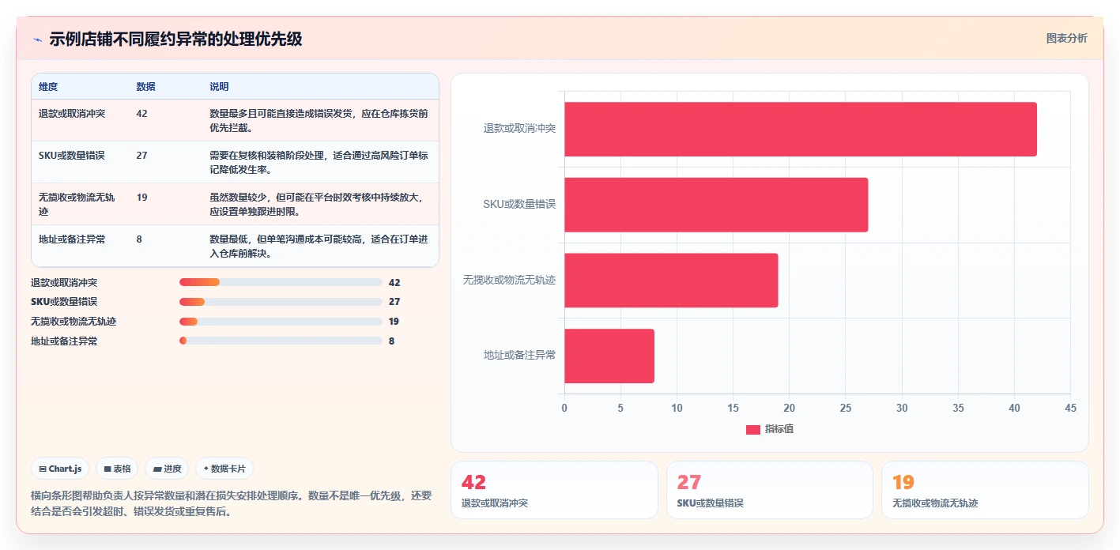The image size is (1120, 550).
Task: Click the 维度 column header
Action: pos(48,87)
